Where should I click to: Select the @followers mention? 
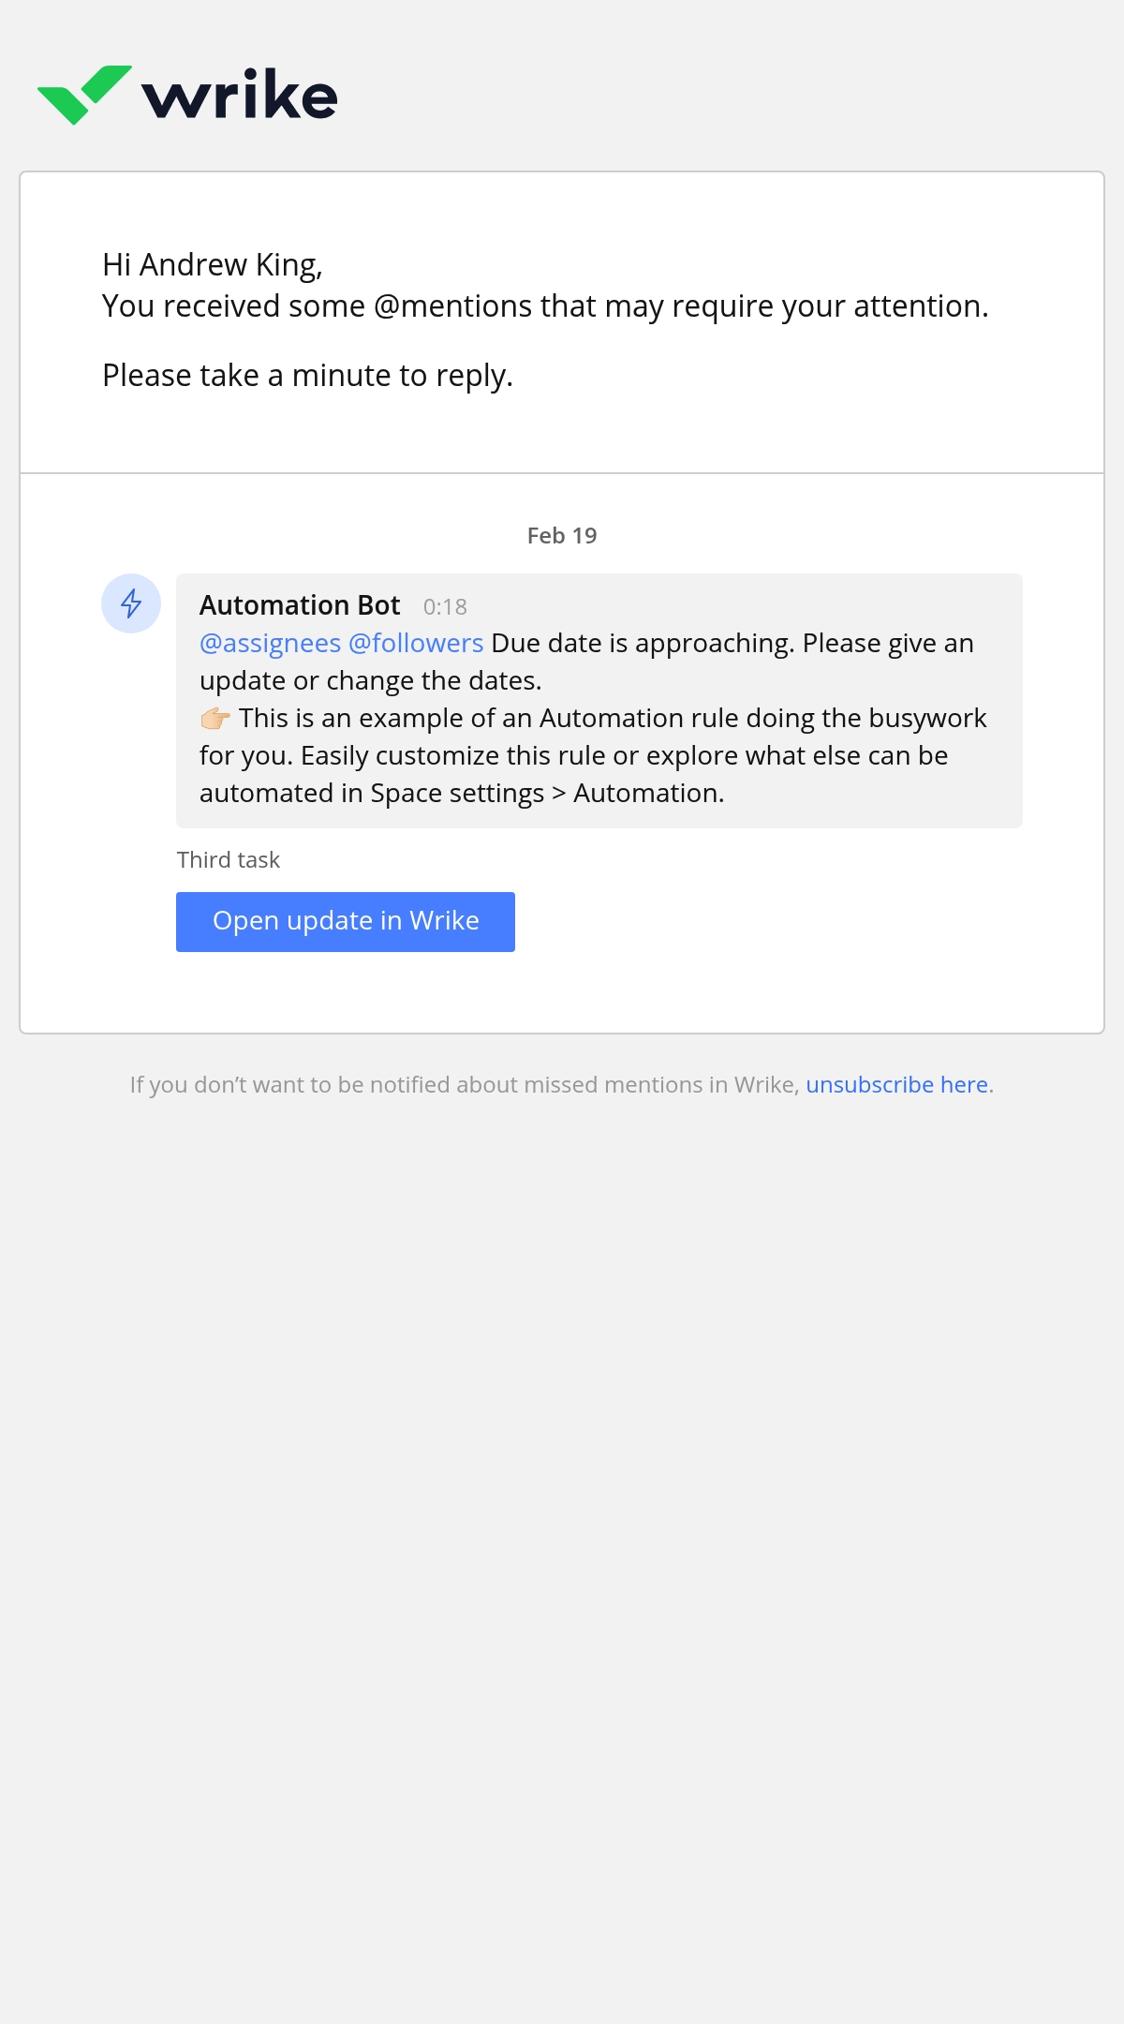[x=416, y=643]
